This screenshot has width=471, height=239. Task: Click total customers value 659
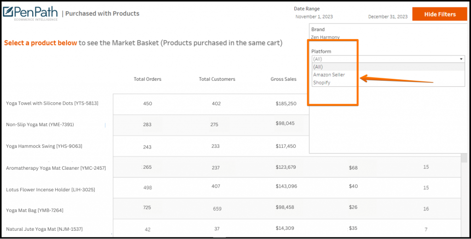(217, 209)
